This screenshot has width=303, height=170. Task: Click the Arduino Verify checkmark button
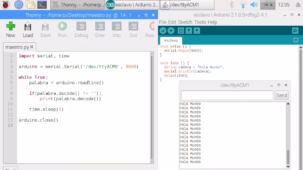click(x=163, y=31)
